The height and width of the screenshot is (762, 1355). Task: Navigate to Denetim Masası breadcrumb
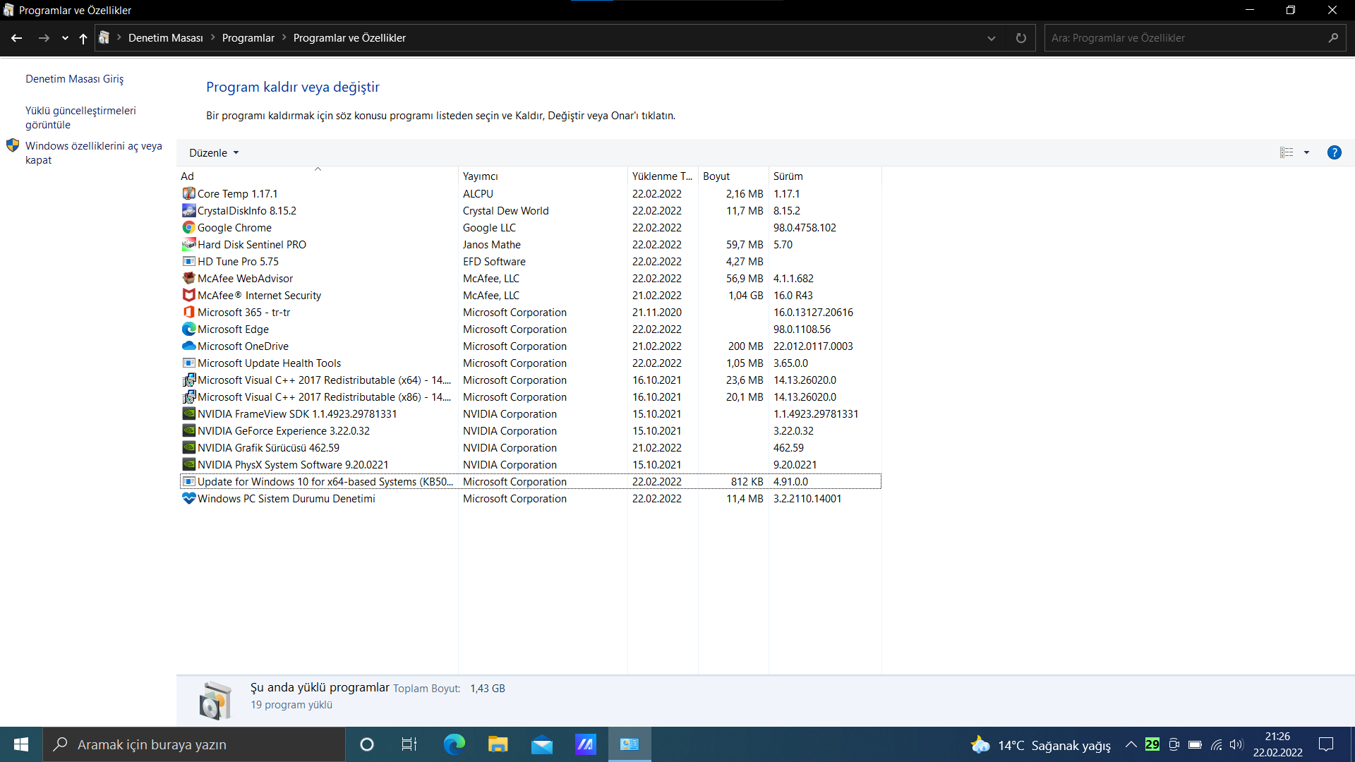(166, 38)
